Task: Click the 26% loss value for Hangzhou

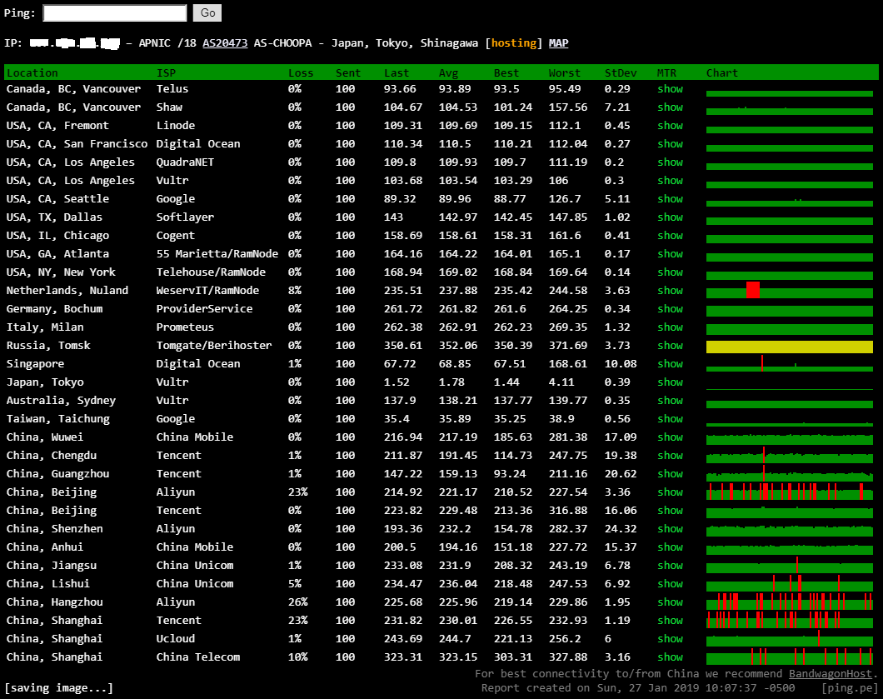Action: click(298, 602)
